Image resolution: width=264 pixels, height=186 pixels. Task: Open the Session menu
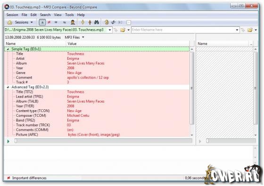click(x=12, y=15)
